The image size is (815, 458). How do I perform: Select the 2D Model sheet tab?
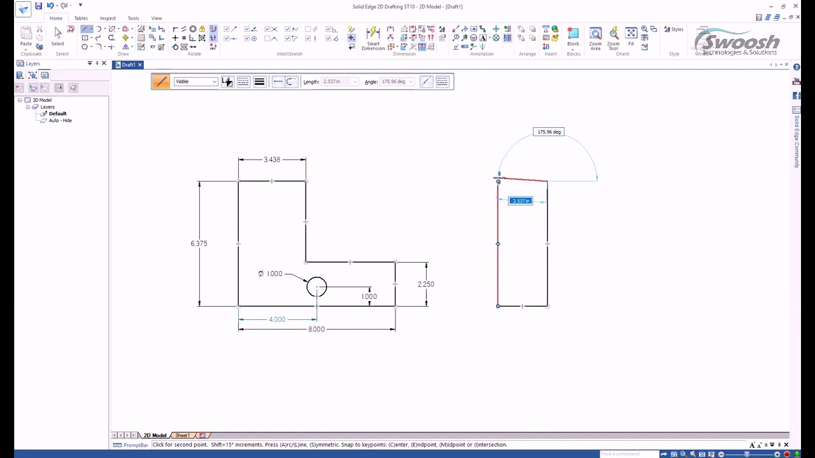(155, 435)
